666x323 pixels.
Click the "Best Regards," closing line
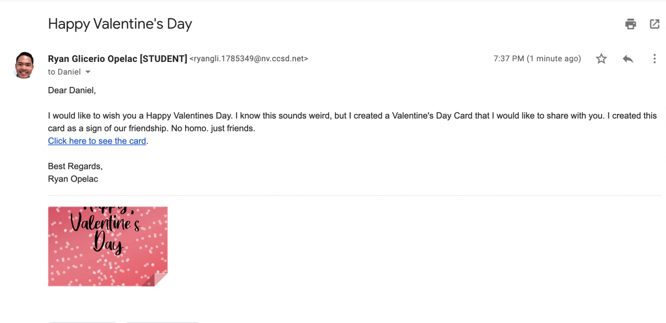point(75,166)
